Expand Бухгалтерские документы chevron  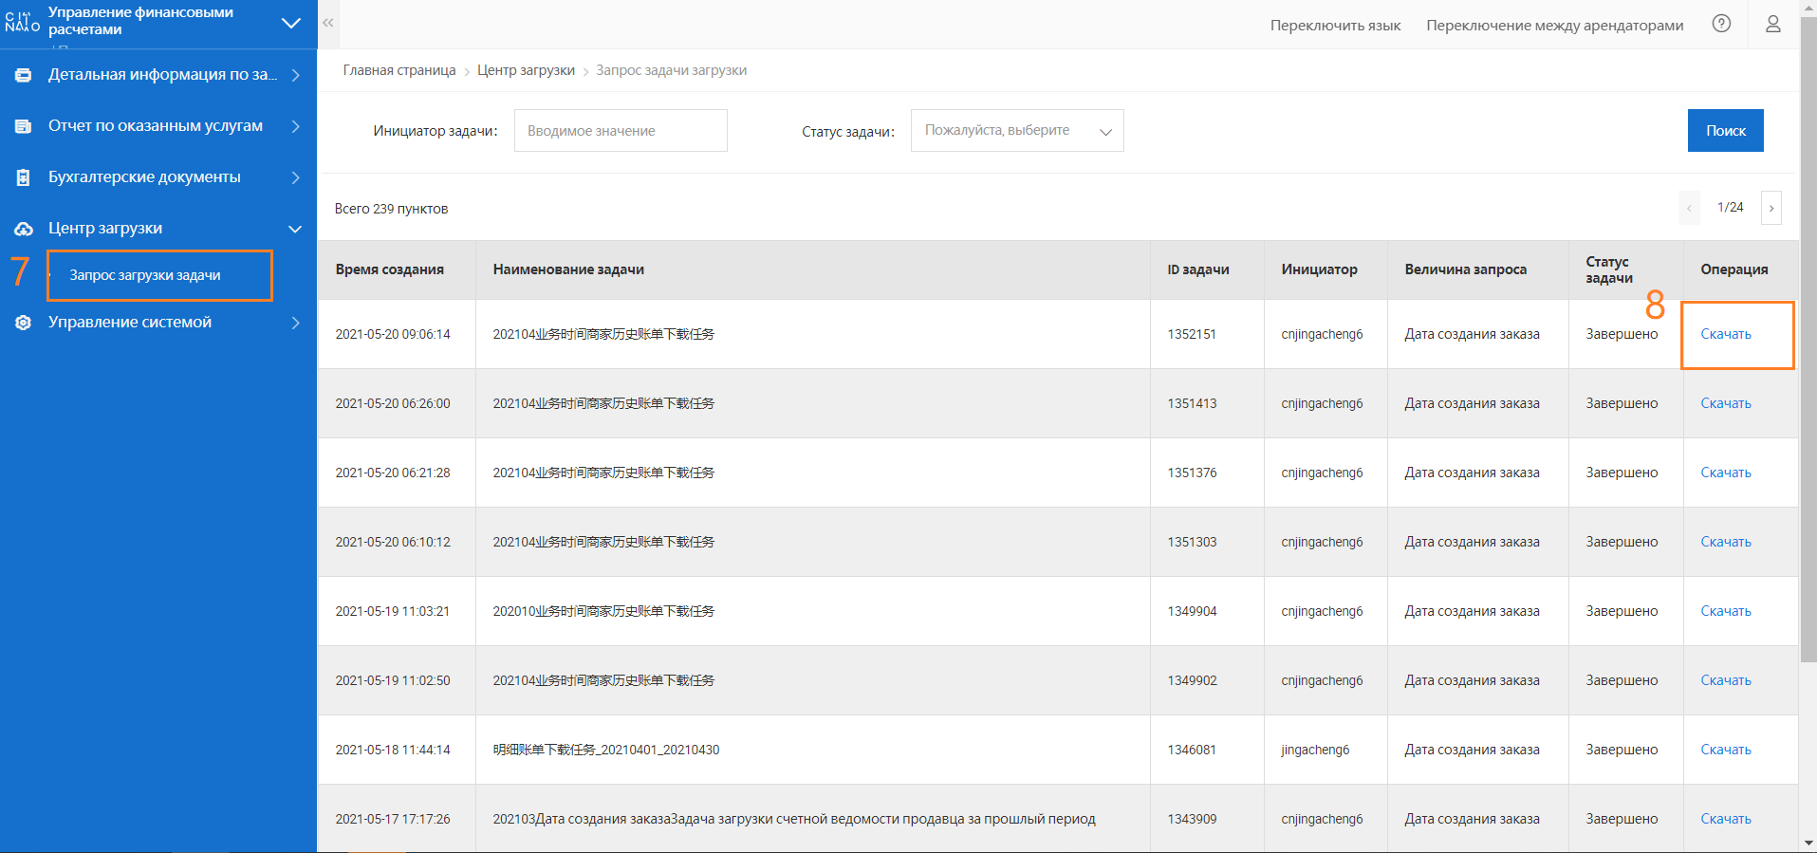coord(296,177)
